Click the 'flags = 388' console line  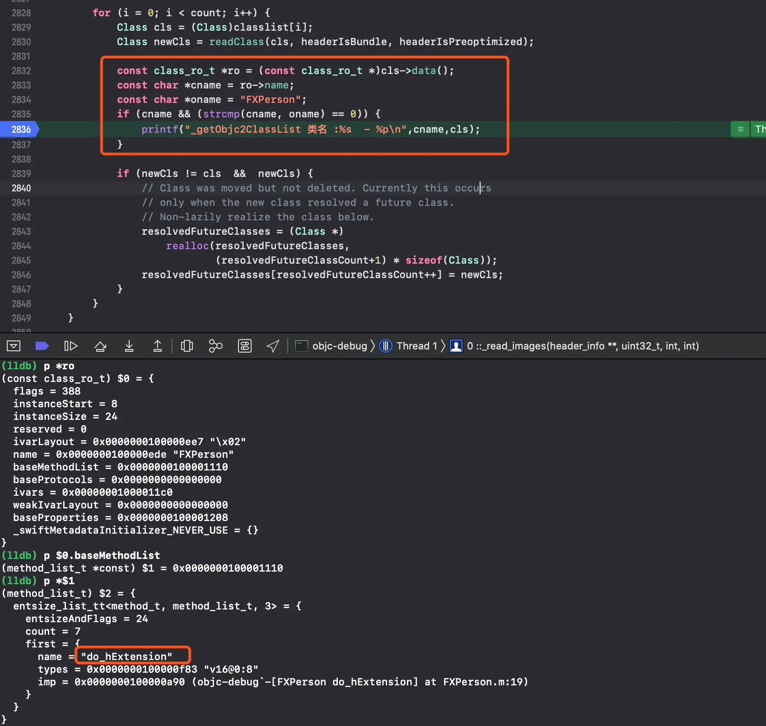pos(47,391)
